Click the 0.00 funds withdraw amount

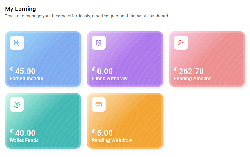[x=105, y=71]
